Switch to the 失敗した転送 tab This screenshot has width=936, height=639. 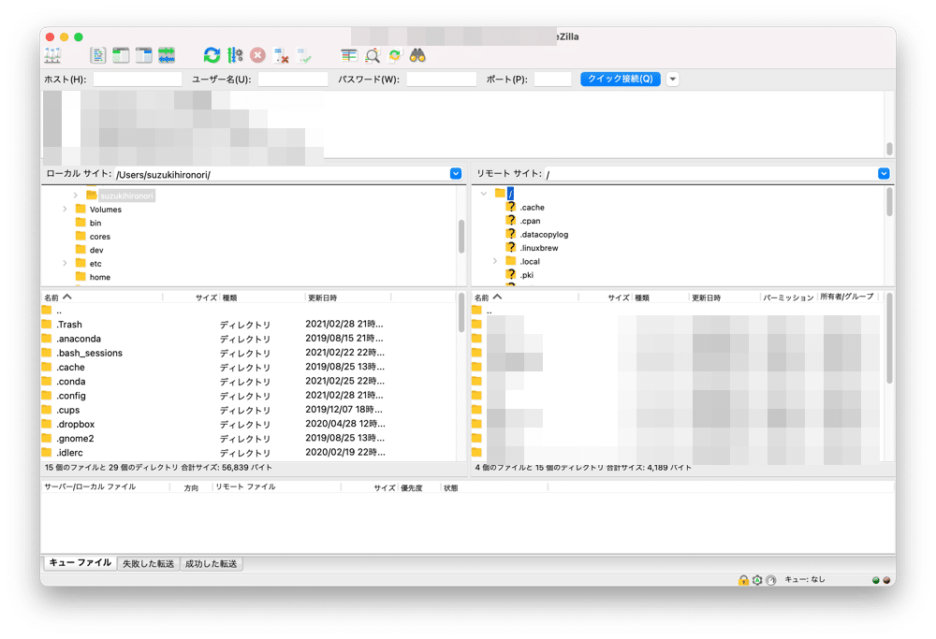point(148,563)
